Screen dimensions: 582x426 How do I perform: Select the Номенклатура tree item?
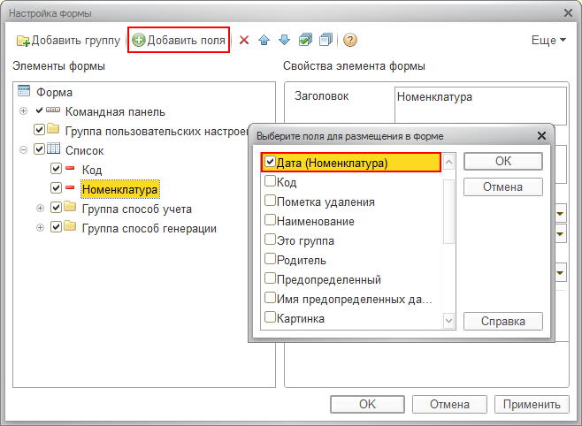point(120,189)
